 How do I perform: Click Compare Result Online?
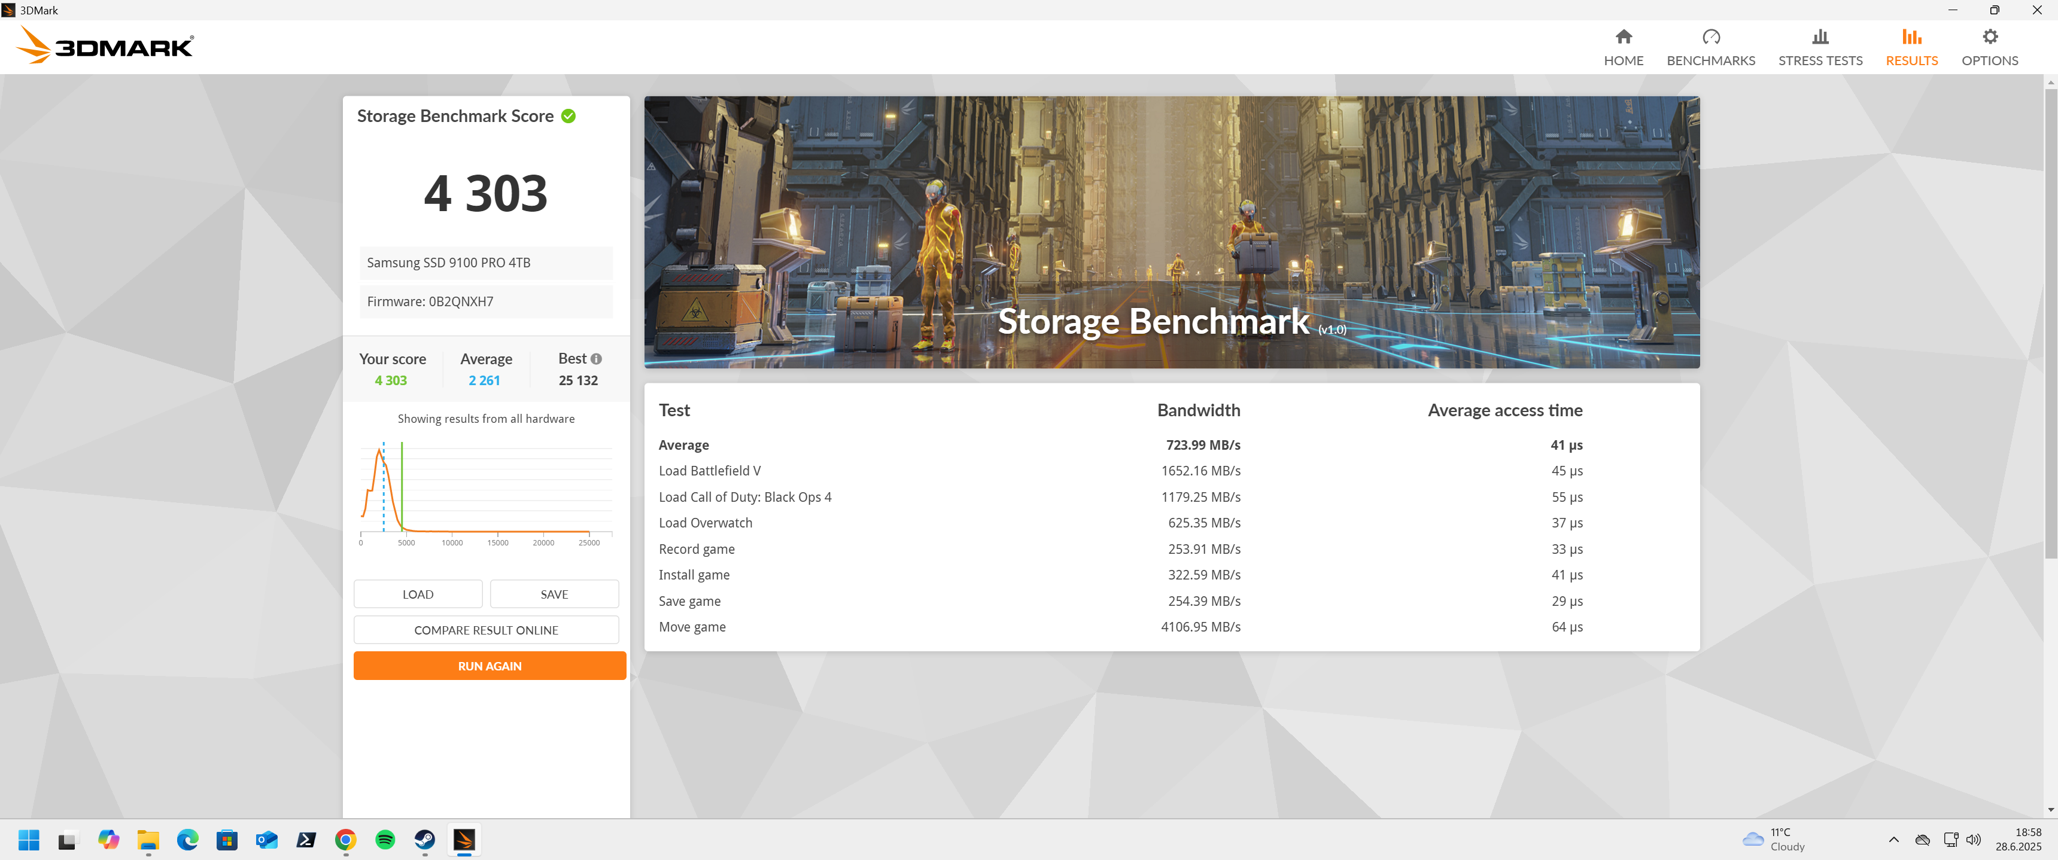[x=486, y=630]
